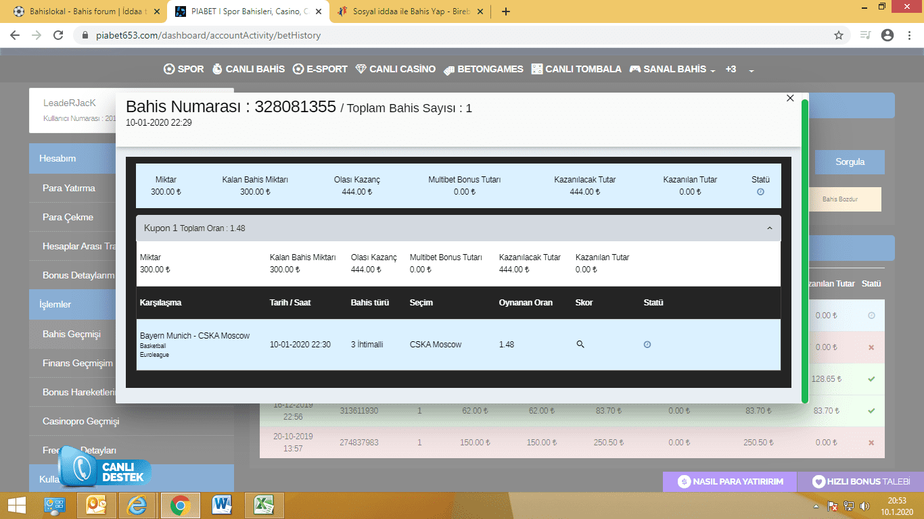Open Finans Geçmişim in sidebar

(x=78, y=363)
